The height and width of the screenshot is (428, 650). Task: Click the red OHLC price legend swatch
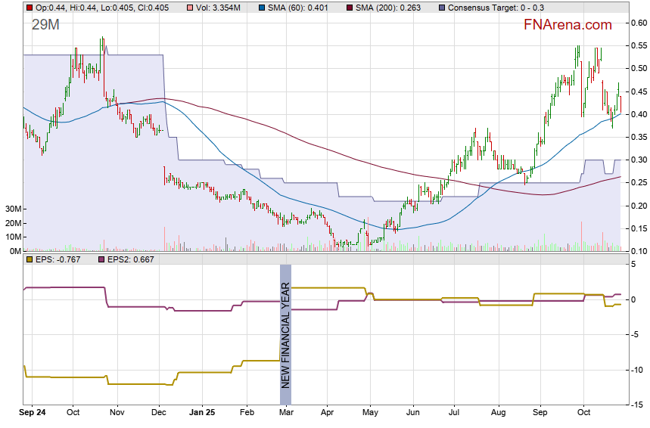[x=29, y=7]
